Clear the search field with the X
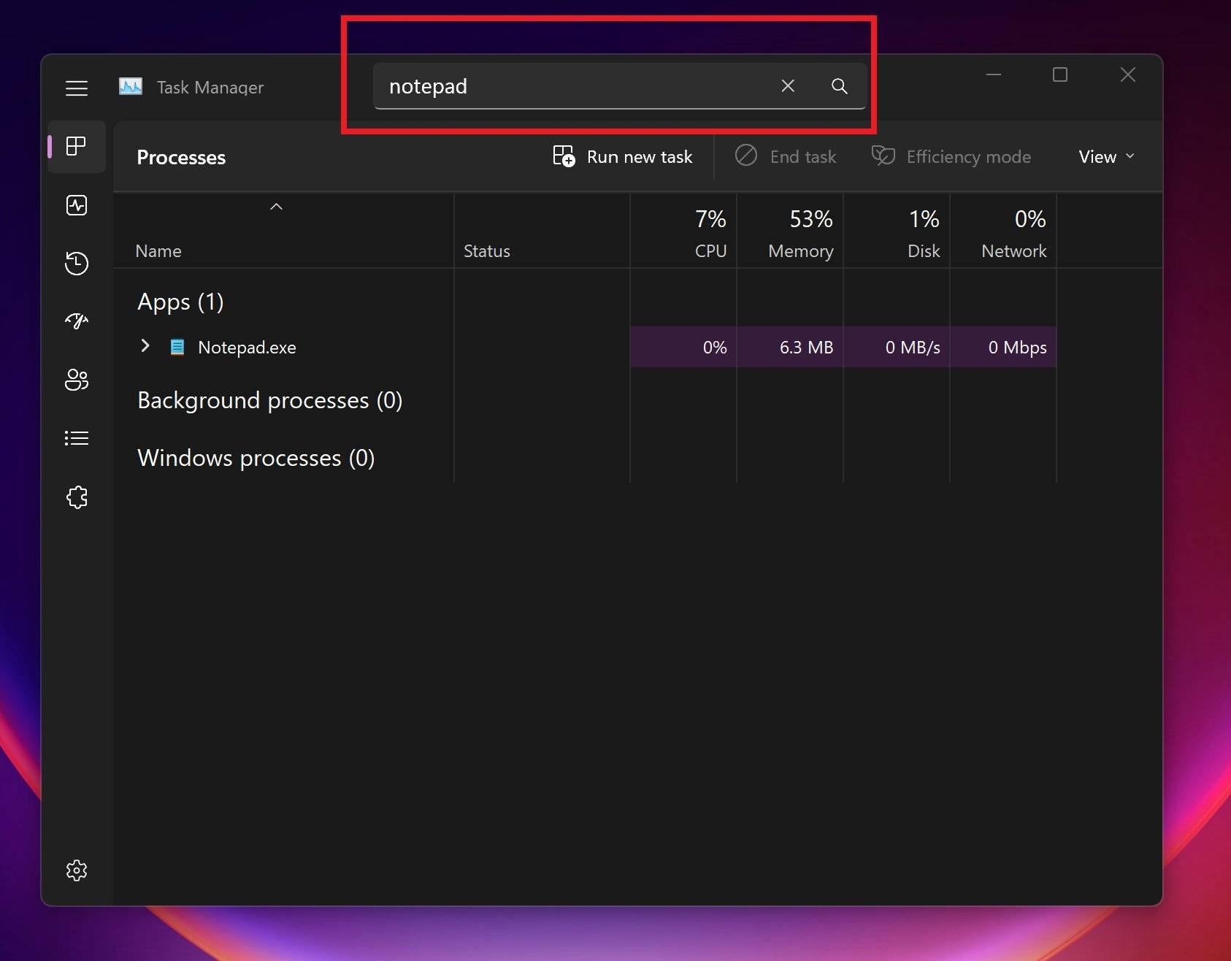The width and height of the screenshot is (1231, 961). 788,86
